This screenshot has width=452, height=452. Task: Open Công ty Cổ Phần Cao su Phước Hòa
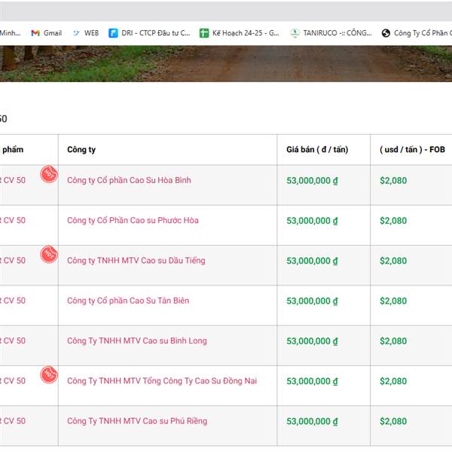tap(133, 220)
